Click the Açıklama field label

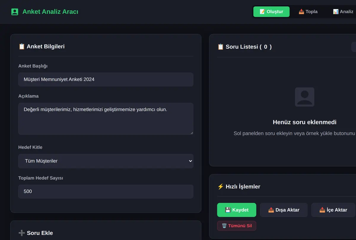pyautogui.click(x=28, y=96)
